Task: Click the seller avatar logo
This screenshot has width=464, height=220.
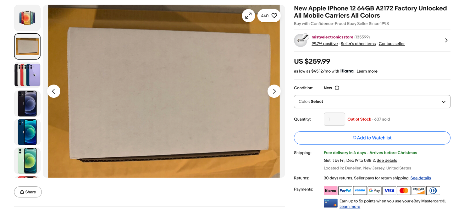Action: 301,40
